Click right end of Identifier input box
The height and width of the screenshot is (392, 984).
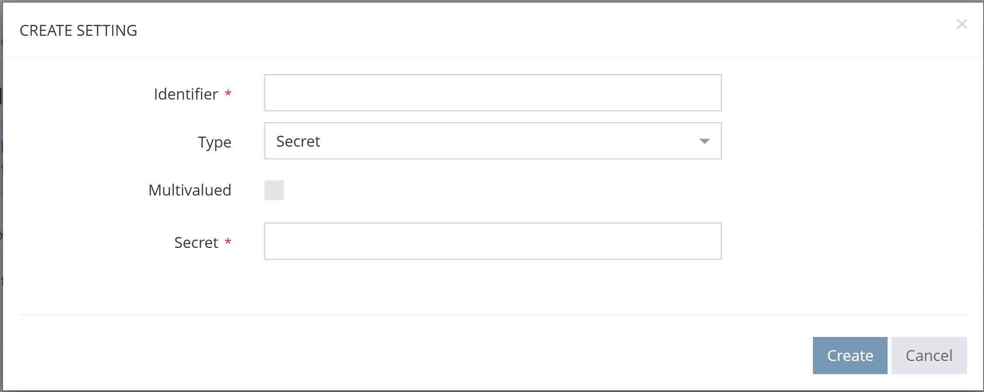(x=707, y=93)
